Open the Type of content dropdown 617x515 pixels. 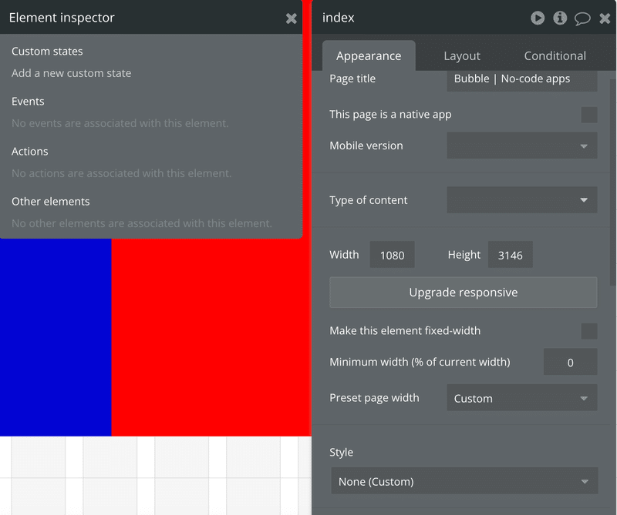pos(522,200)
